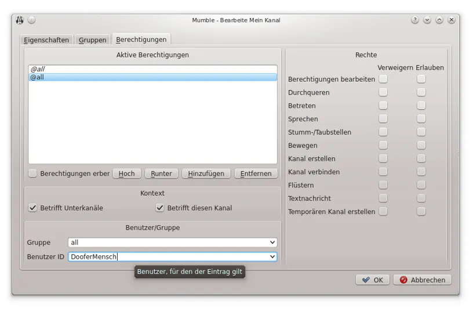Image resolution: width=473 pixels, height=311 pixels.
Task: Close the Bearbeite Mein Kanal window
Action: 452,20
